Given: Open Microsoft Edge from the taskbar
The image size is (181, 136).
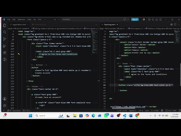Looking at the screenshot, I should coord(93,116).
